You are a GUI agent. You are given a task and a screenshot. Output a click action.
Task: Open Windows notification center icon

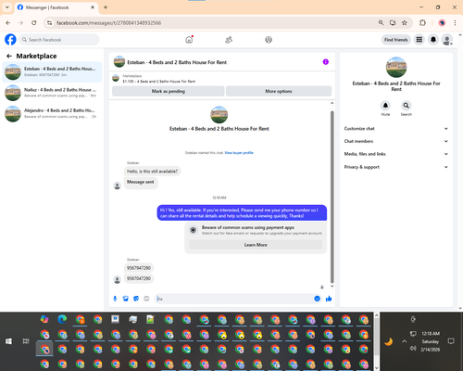coord(451,341)
